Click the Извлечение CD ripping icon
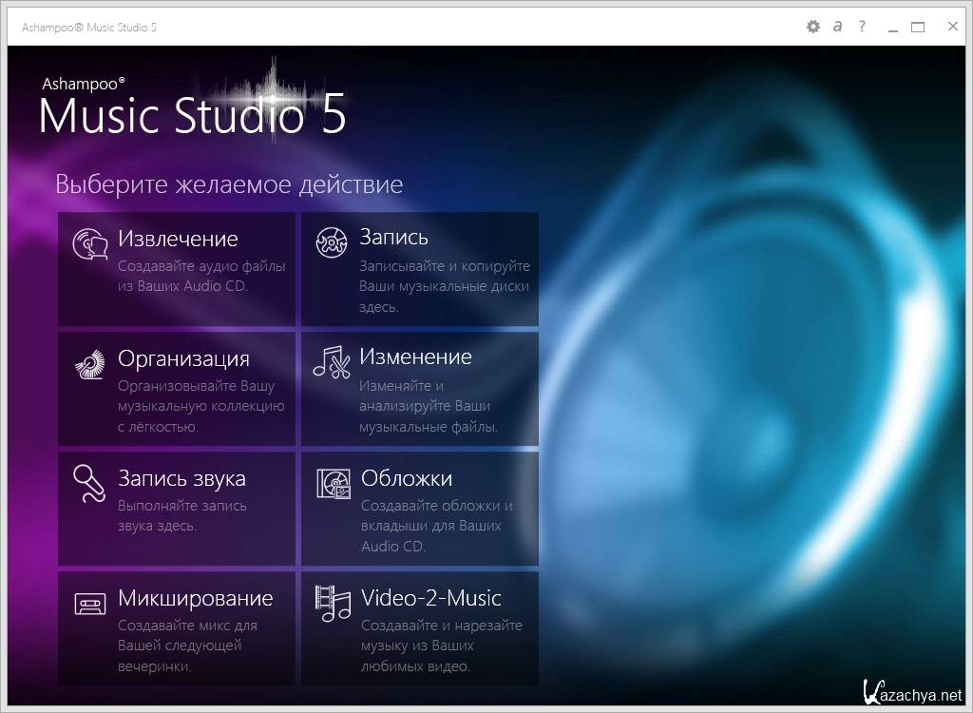Screen dimensions: 973x713 [x=89, y=244]
